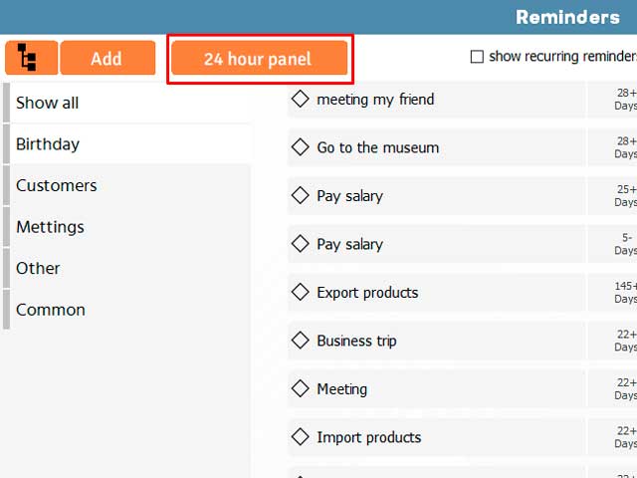Click diamond icon next to Import products
This screenshot has height=478, width=637.
point(301,437)
